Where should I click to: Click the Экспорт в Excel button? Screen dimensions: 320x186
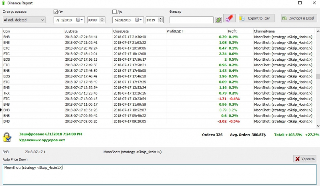(x=299, y=18)
